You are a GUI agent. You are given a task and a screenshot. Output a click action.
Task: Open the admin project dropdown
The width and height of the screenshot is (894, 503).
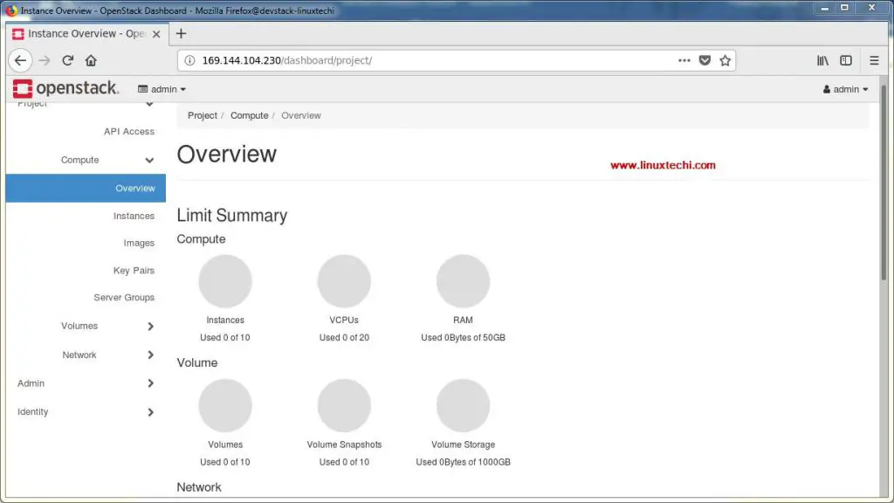click(x=162, y=89)
